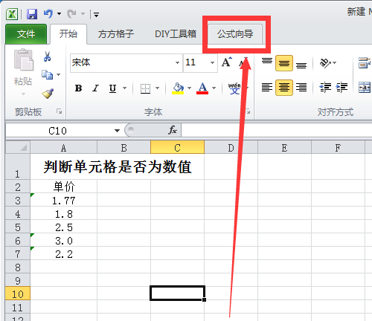372x321 pixels.
Task: Click the increase font size icon
Action: click(227, 62)
